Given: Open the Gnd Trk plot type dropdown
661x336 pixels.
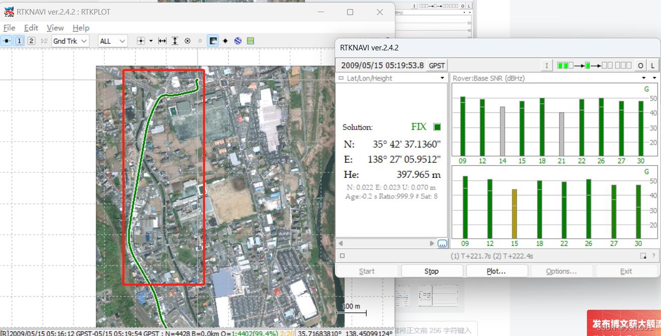Looking at the screenshot, I should 70,41.
